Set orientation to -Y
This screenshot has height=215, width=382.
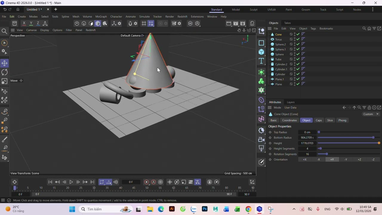coord(346,159)
